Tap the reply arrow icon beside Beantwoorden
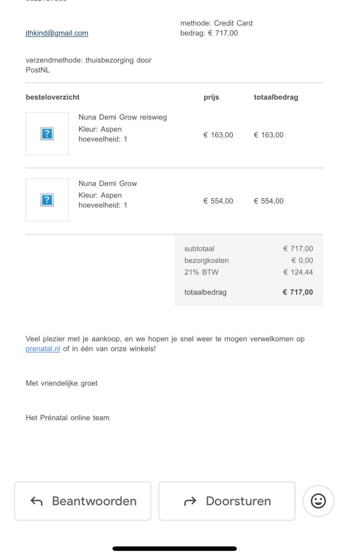This screenshot has width=349, height=558. click(37, 501)
